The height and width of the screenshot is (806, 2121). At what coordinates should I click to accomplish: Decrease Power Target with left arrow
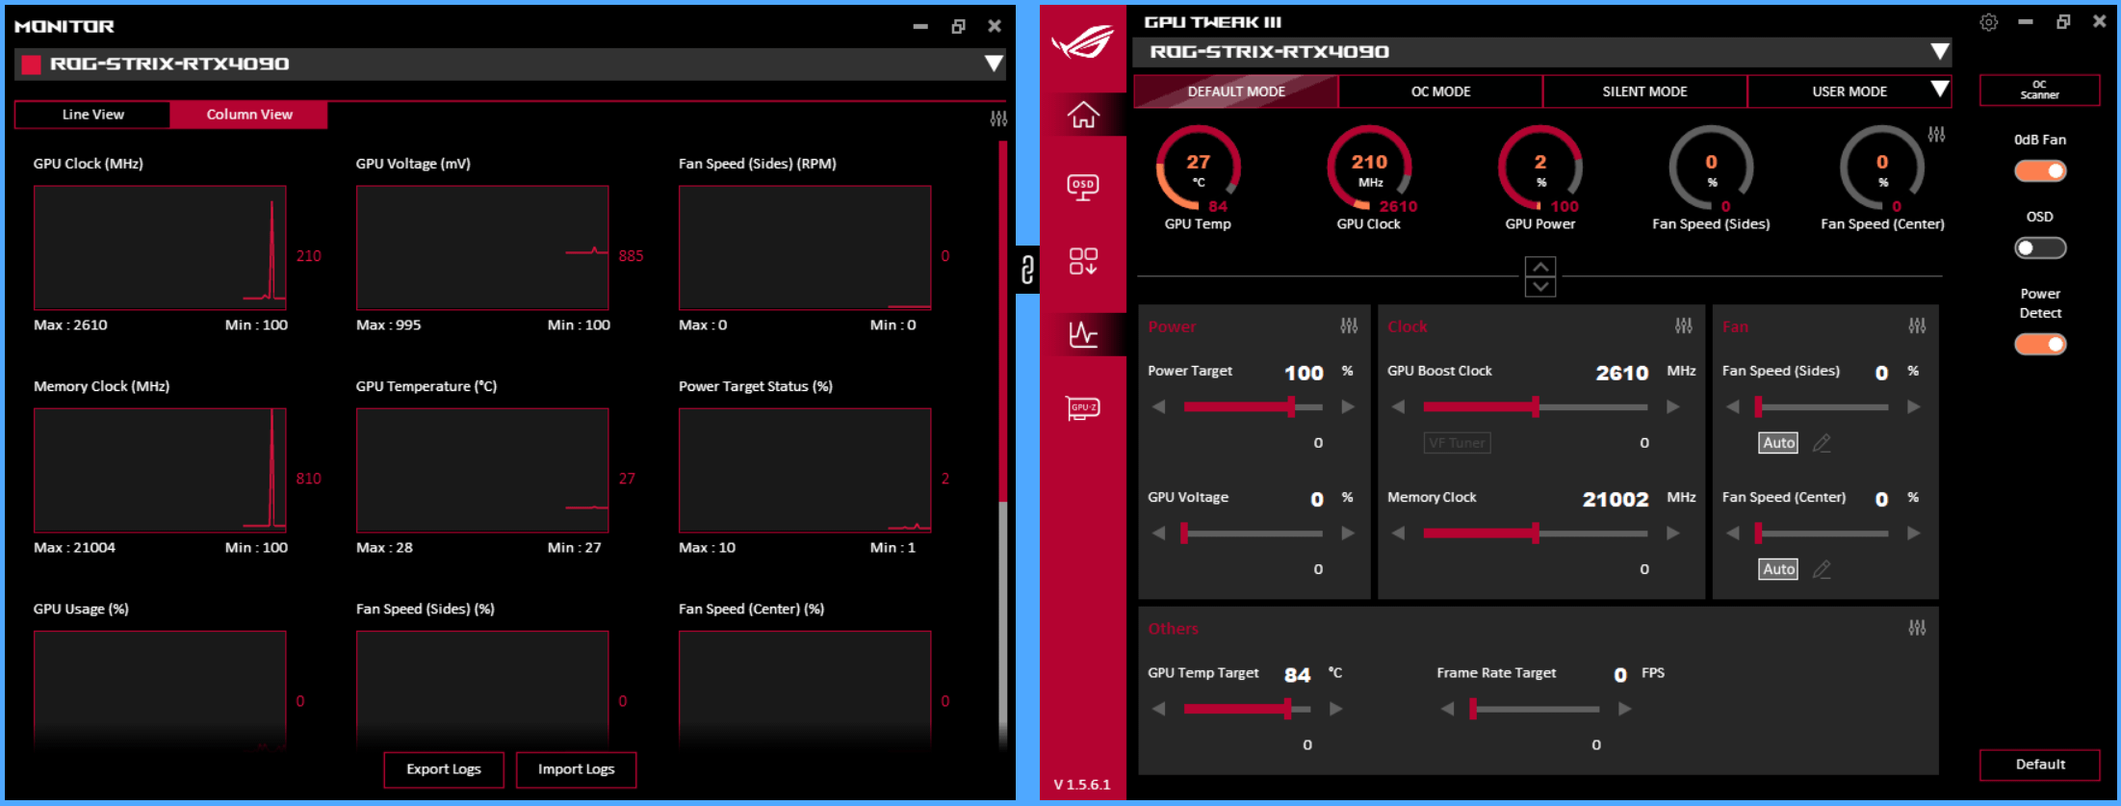coord(1158,407)
